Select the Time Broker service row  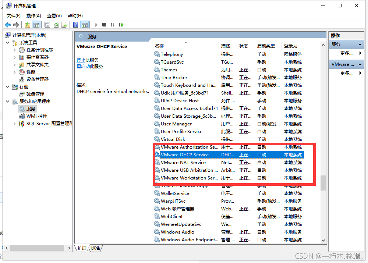pyautogui.click(x=229, y=77)
